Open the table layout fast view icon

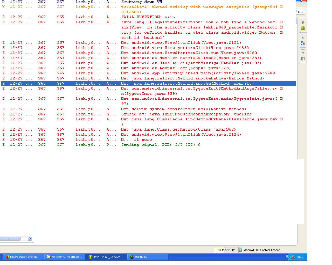pyautogui.click(x=303, y=59)
